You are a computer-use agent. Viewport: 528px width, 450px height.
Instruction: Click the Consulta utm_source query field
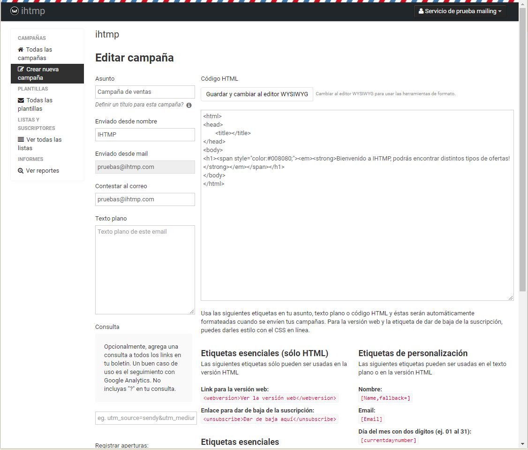(146, 418)
